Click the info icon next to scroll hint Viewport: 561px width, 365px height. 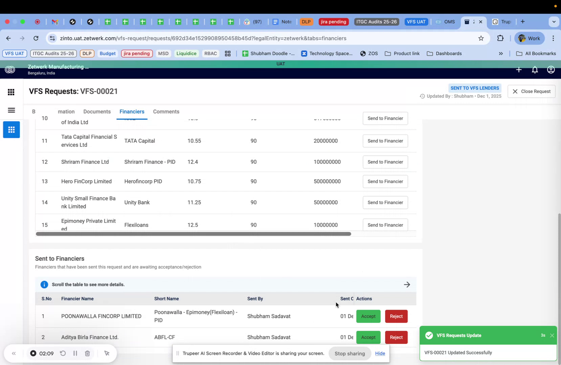[44, 284]
